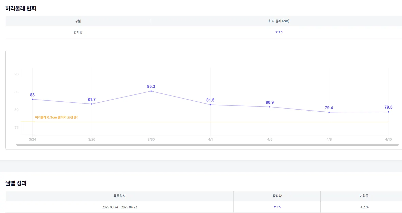Click the chart's horizontal scrollbar

[207, 145]
